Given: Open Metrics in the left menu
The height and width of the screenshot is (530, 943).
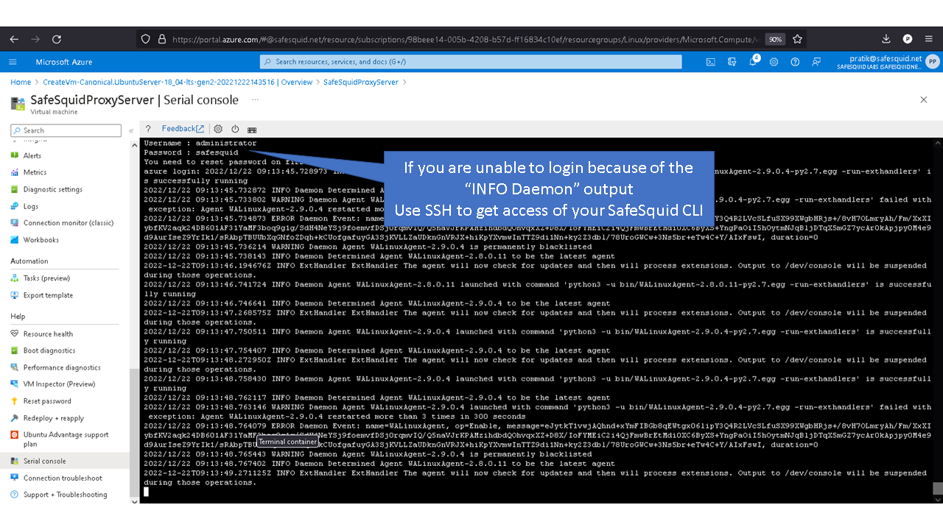Looking at the screenshot, I should click(35, 172).
